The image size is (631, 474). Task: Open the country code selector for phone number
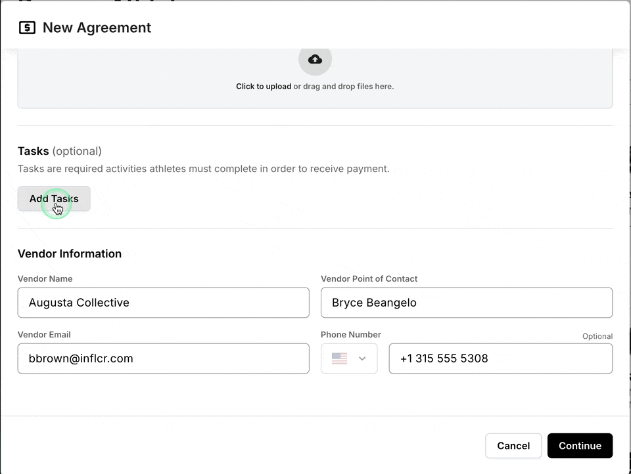[349, 358]
